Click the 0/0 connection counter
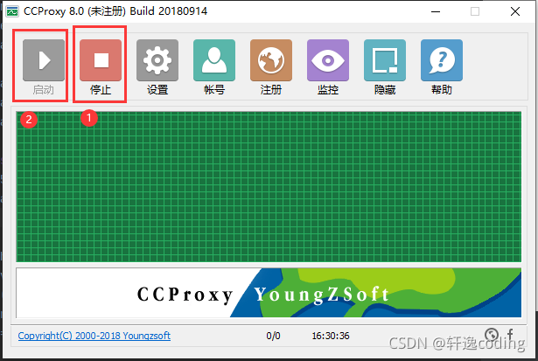Image resolution: width=538 pixels, height=361 pixels. point(273,336)
